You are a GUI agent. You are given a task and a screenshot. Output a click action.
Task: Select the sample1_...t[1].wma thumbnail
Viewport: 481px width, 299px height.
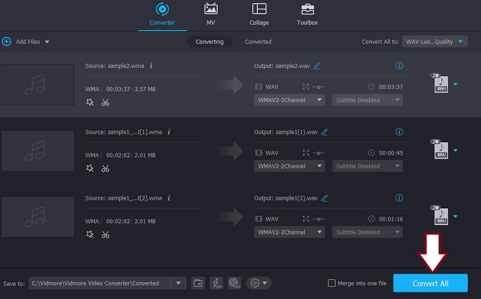coord(38,150)
